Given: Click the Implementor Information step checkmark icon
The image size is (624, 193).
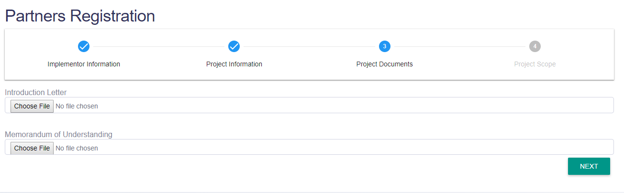Looking at the screenshot, I should coord(84,46).
